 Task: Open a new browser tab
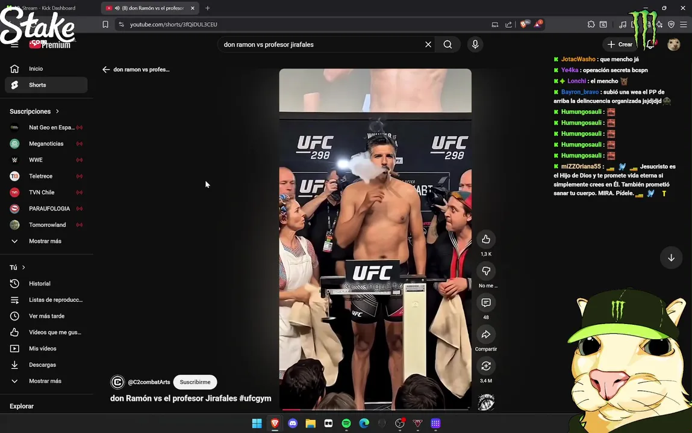tap(207, 8)
